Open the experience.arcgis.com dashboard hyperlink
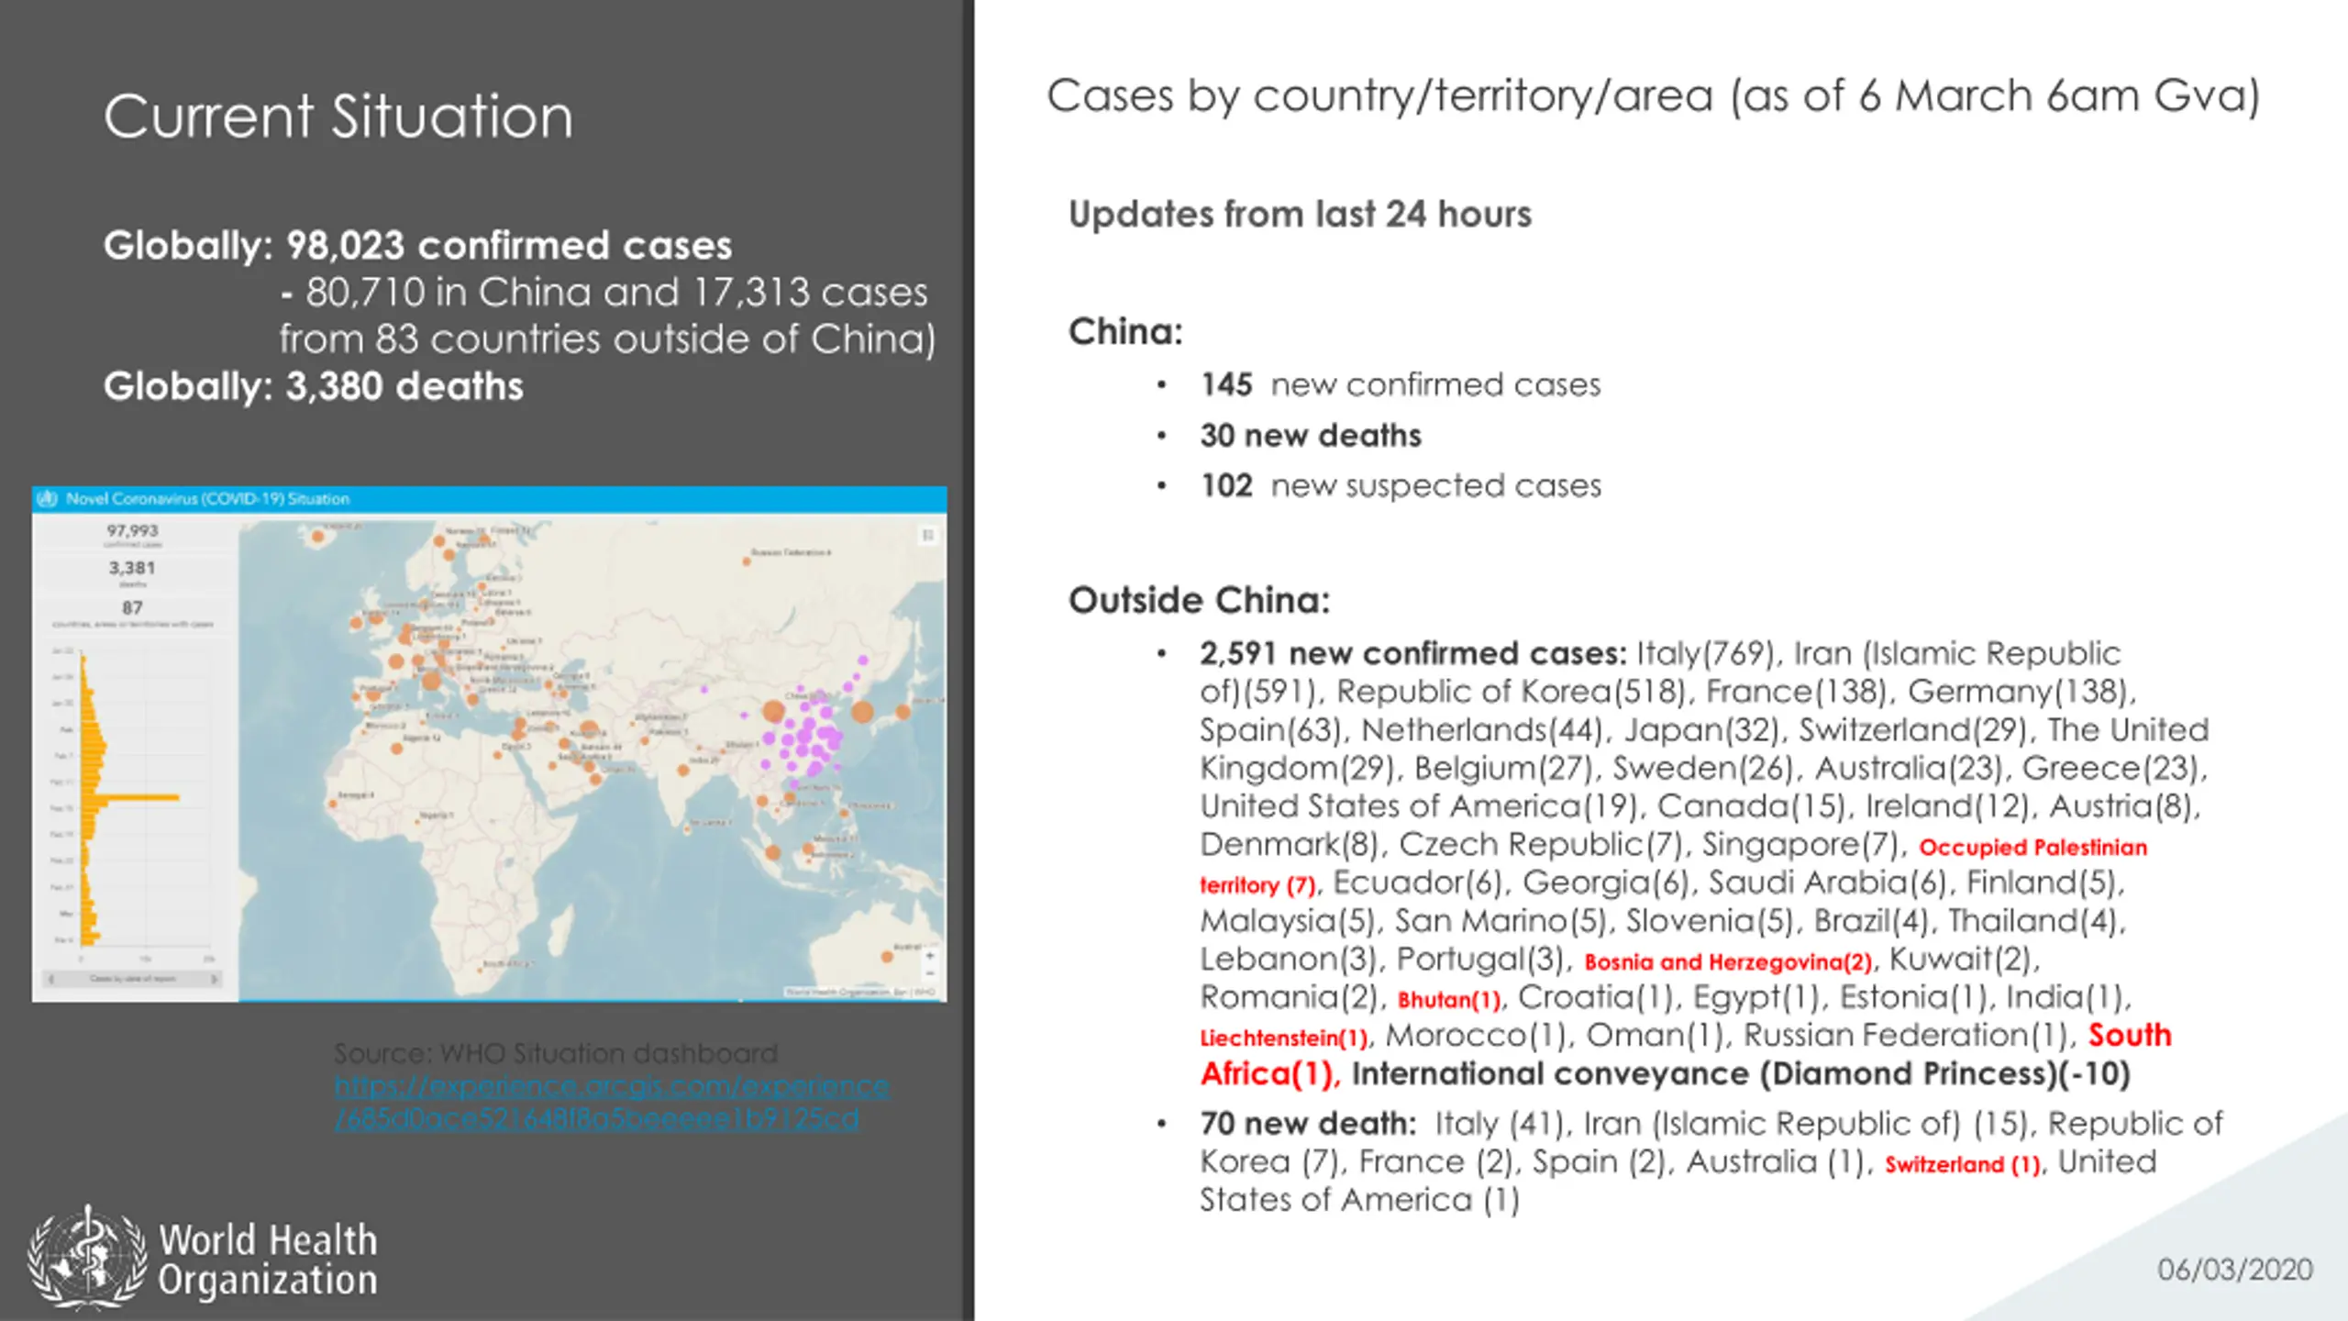Viewport: 2348px width, 1321px height. point(612,1102)
